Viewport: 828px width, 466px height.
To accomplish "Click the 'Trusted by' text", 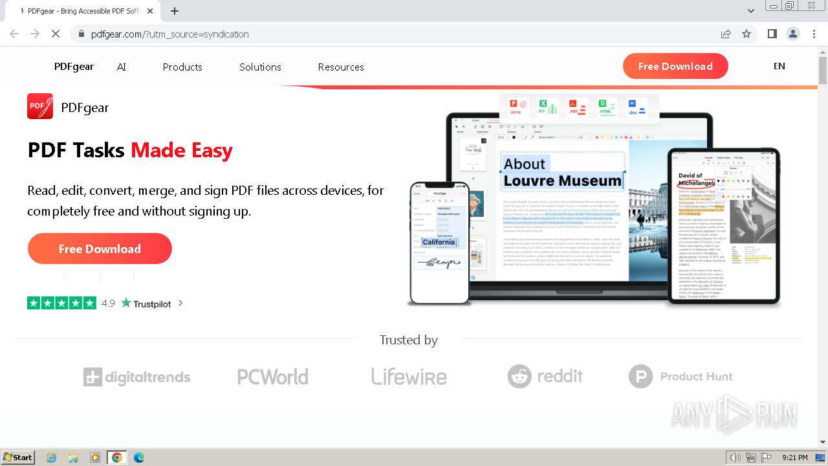I will point(409,340).
